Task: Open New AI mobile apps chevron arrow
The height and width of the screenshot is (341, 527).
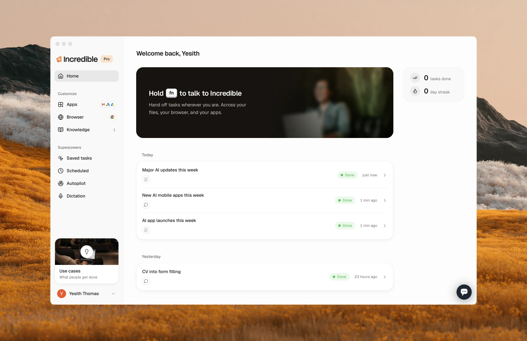Action: coord(385,200)
